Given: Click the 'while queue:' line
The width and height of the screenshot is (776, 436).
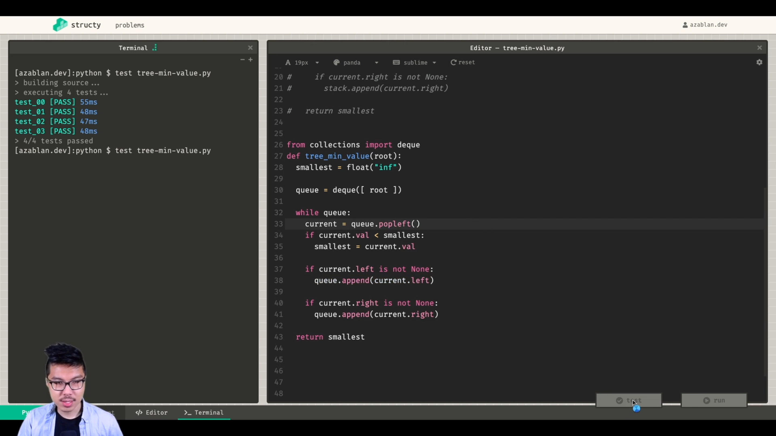Looking at the screenshot, I should (x=323, y=212).
